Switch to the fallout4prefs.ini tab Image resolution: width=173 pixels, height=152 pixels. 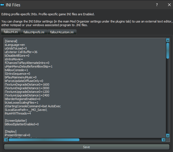coord(34,32)
